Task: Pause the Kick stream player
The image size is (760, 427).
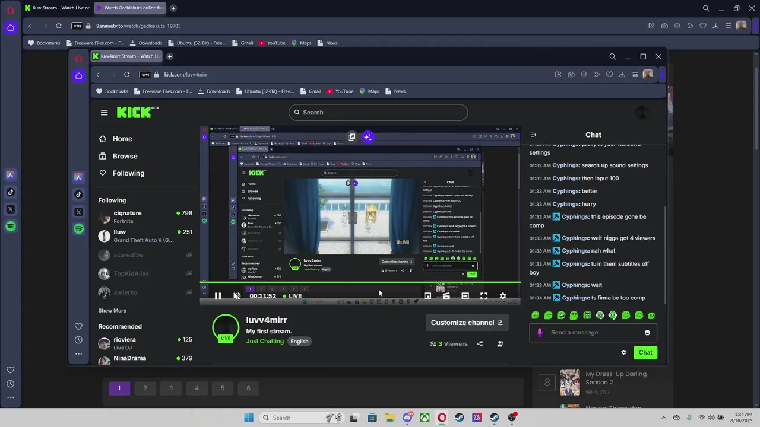Action: [218, 296]
